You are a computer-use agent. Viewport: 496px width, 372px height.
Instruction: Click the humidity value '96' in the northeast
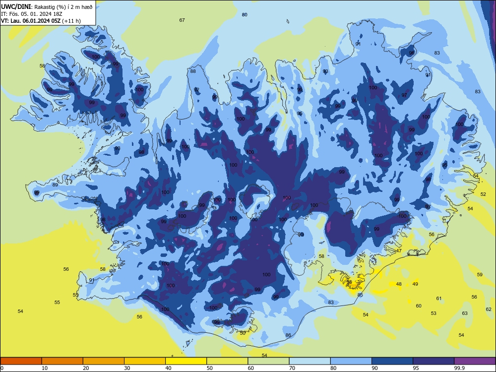(x=412, y=53)
